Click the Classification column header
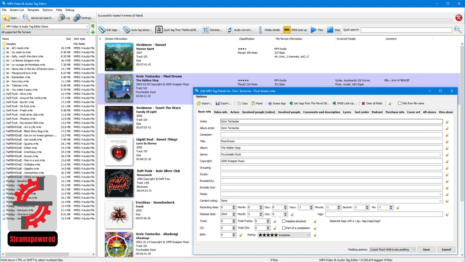Image resolution: width=465 pixels, height=262 pixels. coord(247,39)
